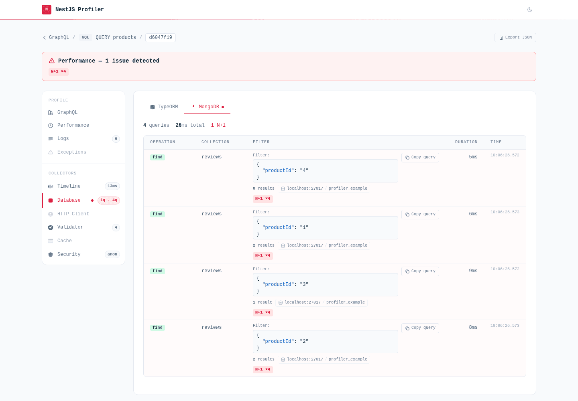Click the lines icon next to Logs
The image size is (578, 401).
51,139
